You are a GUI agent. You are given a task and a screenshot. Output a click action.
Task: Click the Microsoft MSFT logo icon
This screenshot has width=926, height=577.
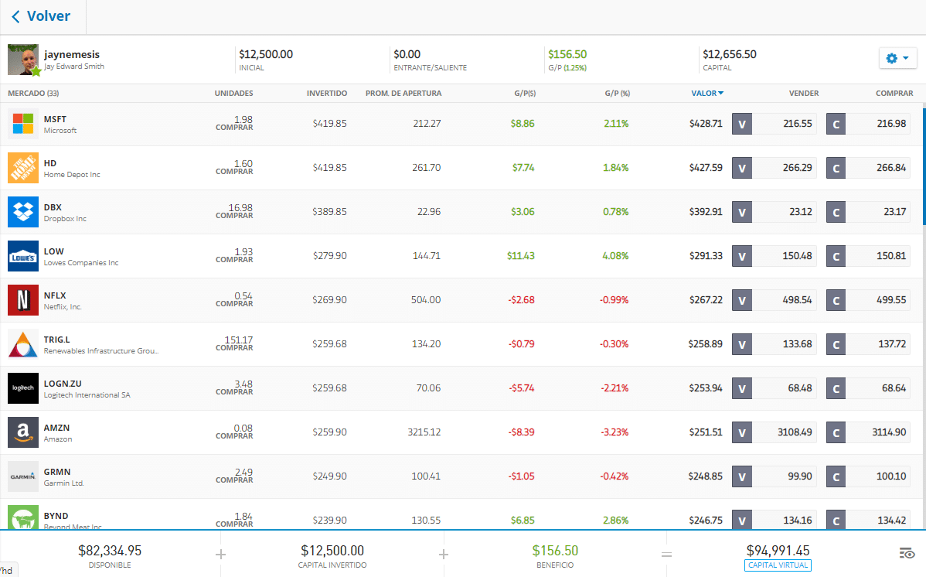tap(23, 124)
